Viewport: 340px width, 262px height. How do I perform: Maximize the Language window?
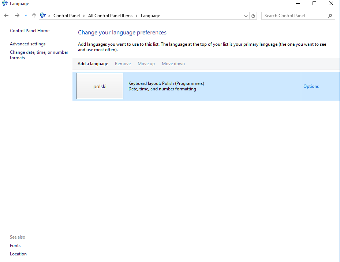click(x=314, y=3)
